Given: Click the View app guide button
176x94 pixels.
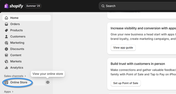Looking at the screenshot, I should pyautogui.click(x=123, y=48).
